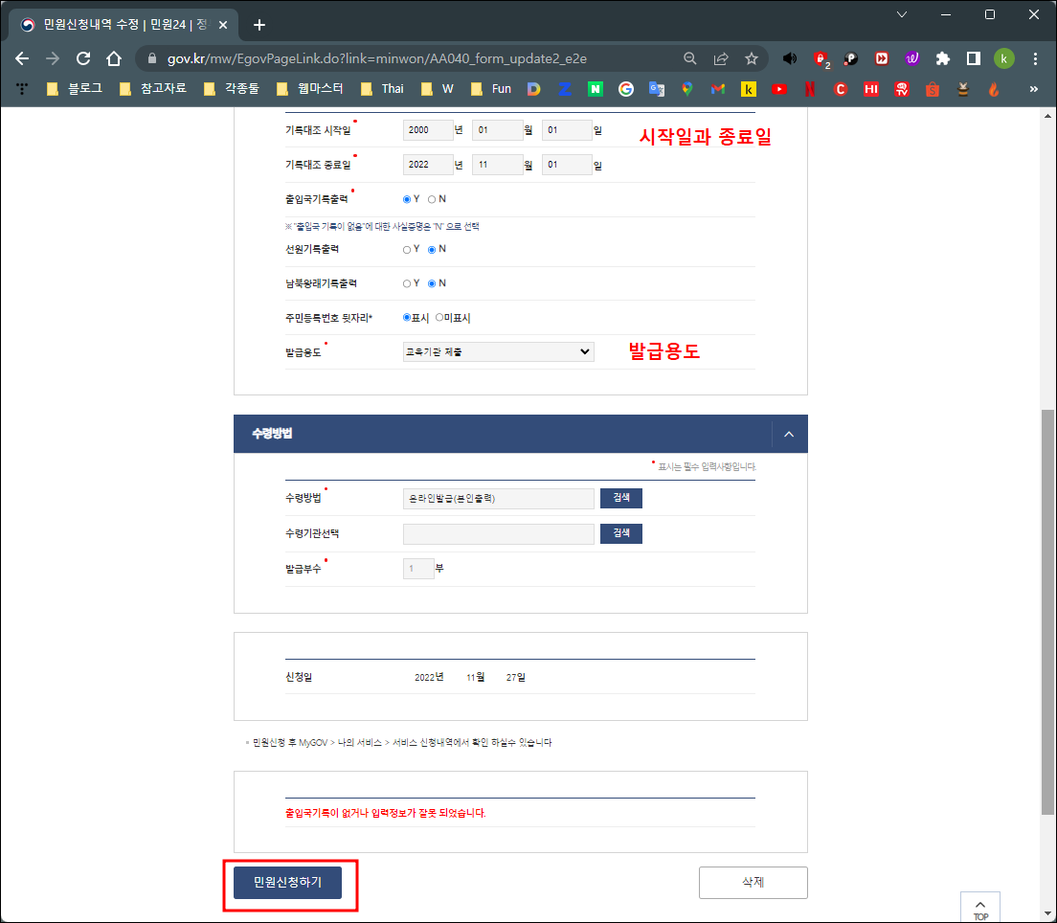Select Y for 남북왕래기록출력
The width and height of the screenshot is (1057, 923).
point(407,283)
